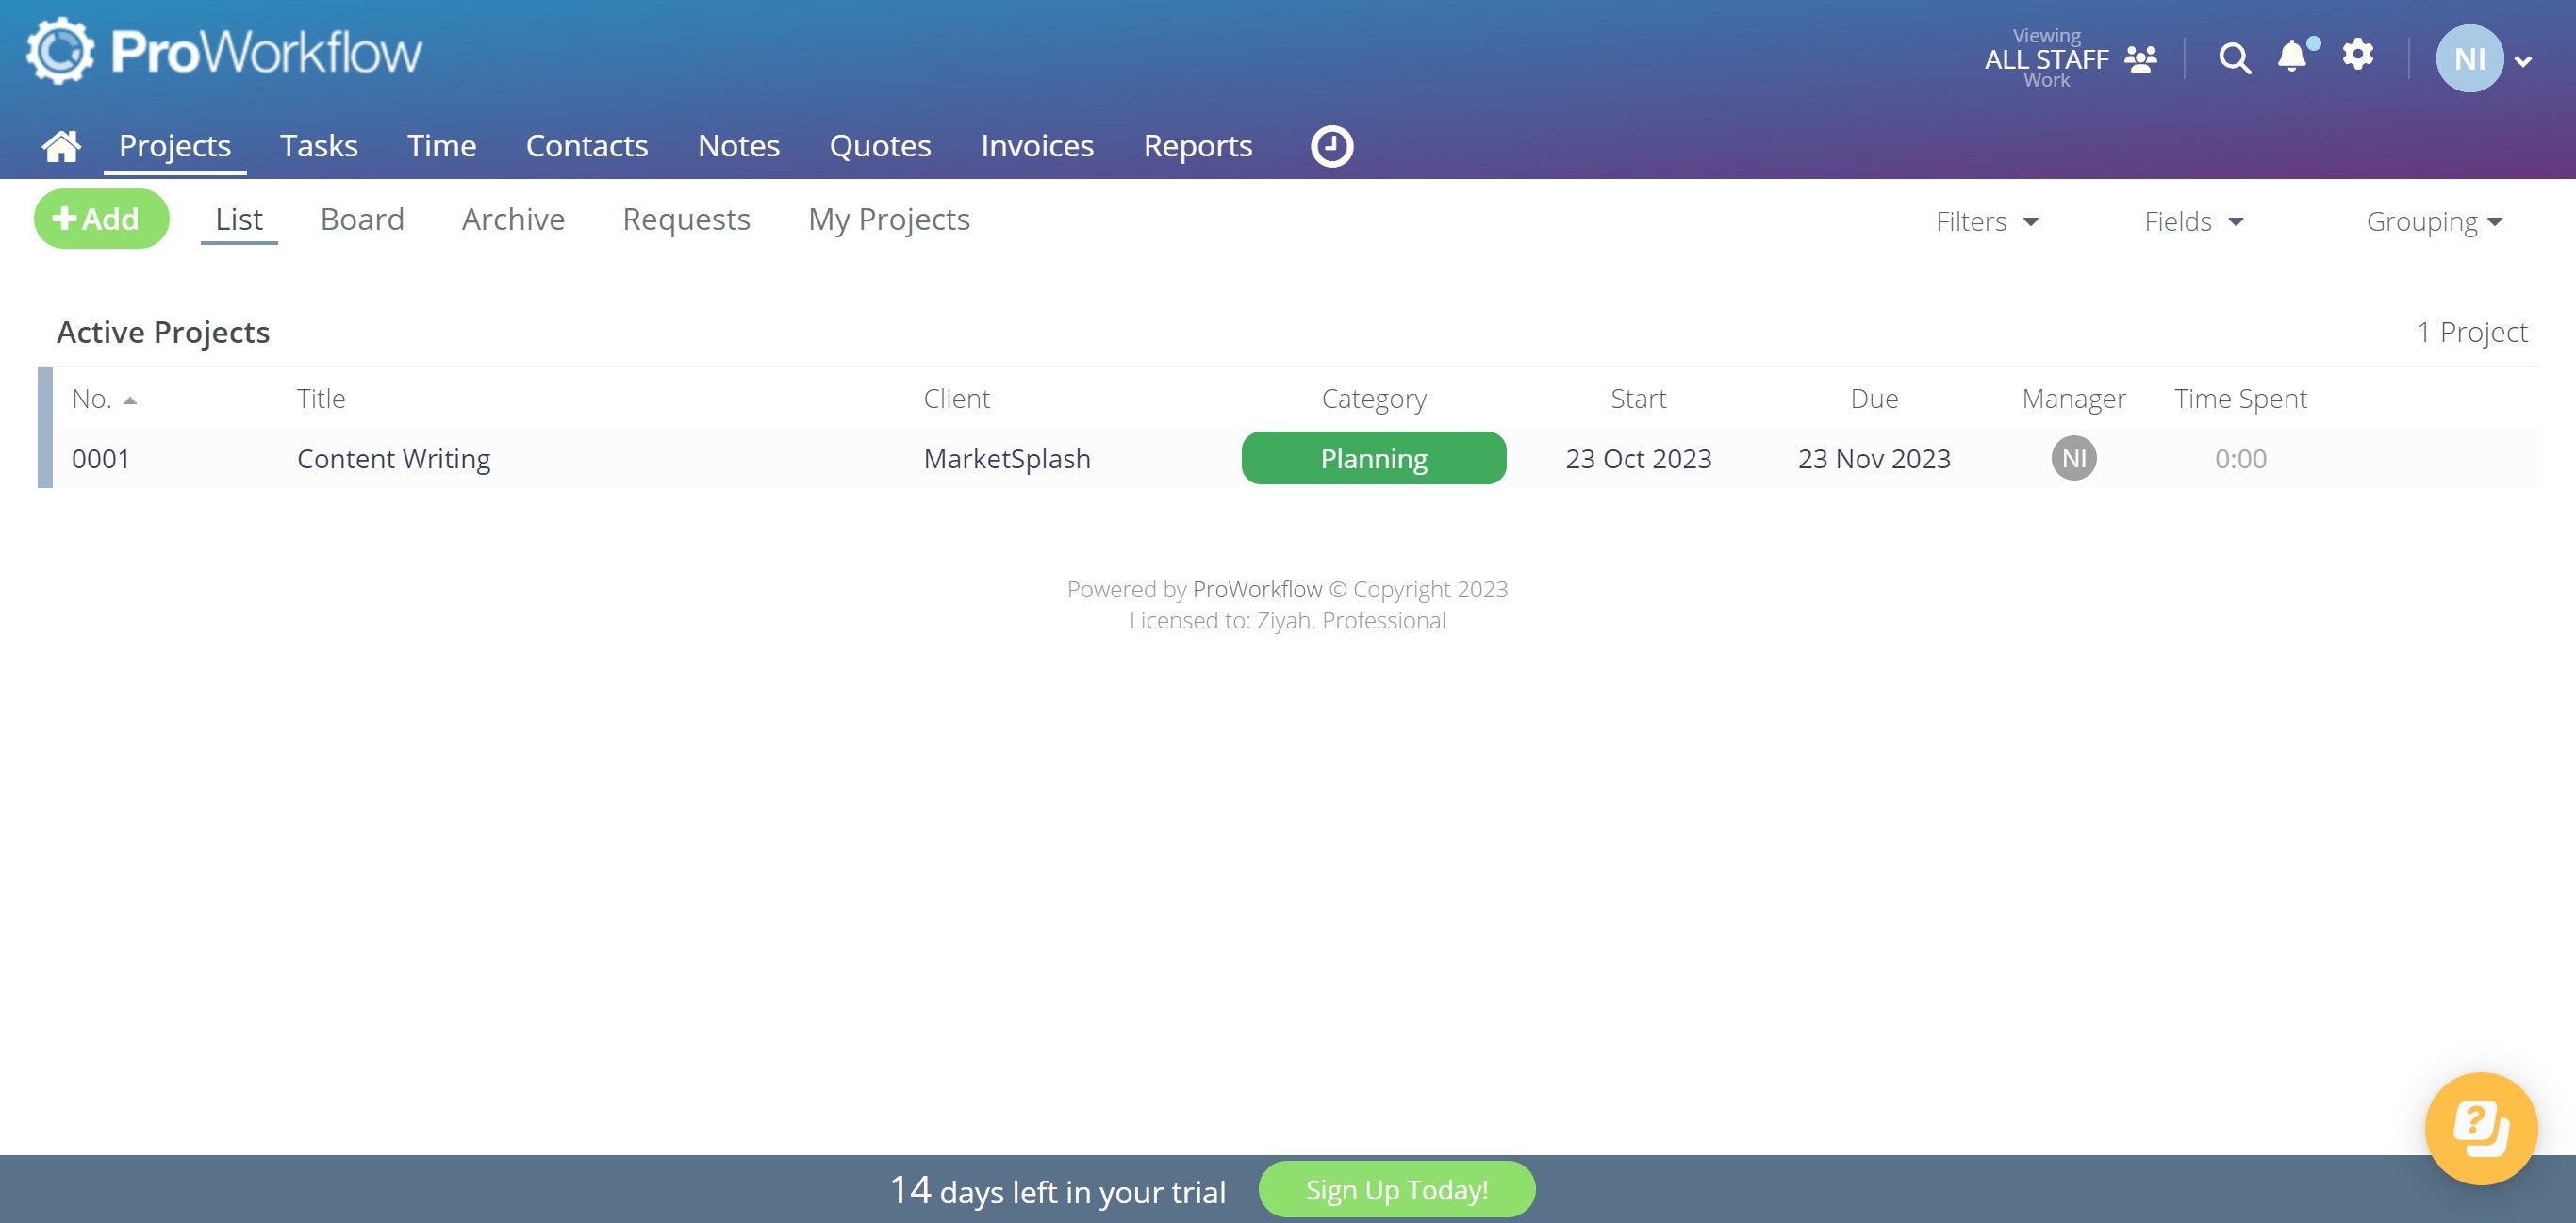Click the ALL STAFF people icon
The image size is (2576, 1223).
[x=2140, y=59]
